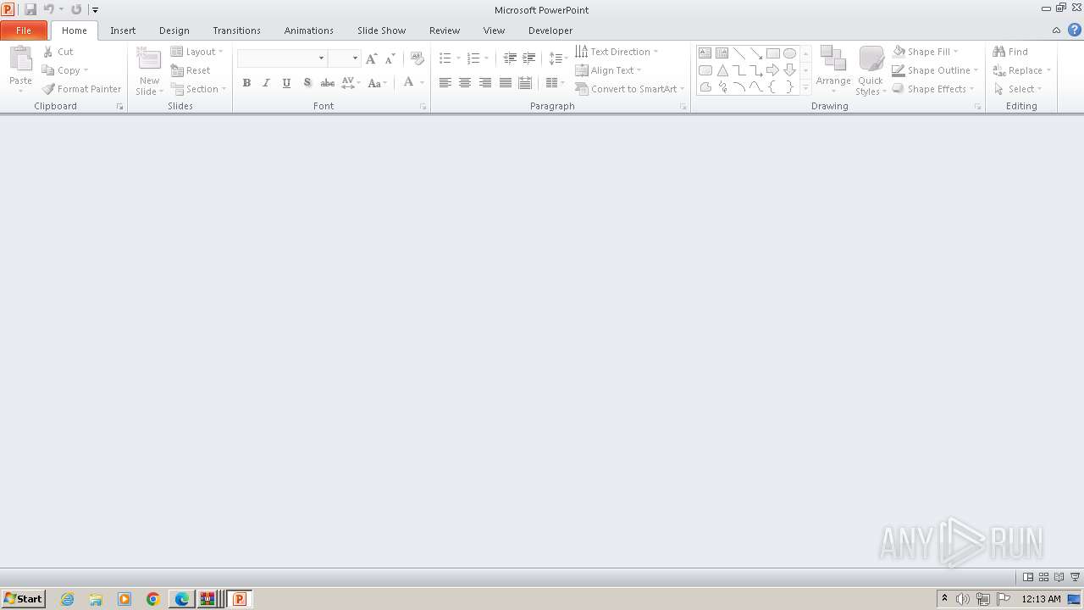Switch to the View tab

pos(494,30)
